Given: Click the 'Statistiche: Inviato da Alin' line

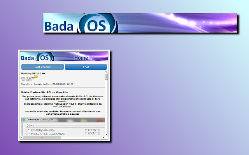Looking at the screenshot, I should (x=47, y=84).
